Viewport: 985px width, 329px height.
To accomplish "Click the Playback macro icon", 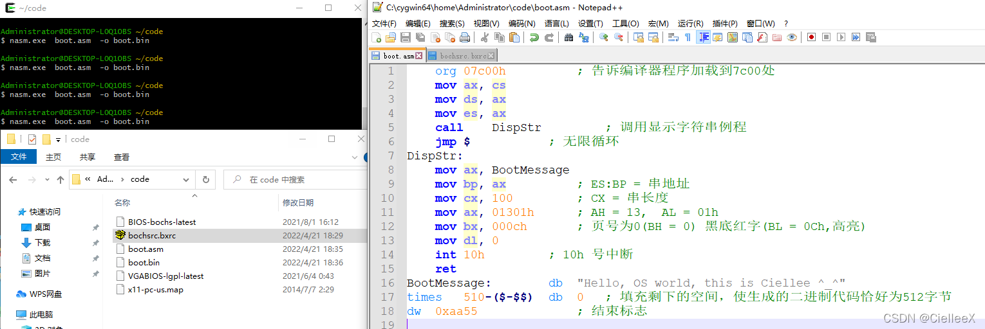I will click(x=841, y=37).
